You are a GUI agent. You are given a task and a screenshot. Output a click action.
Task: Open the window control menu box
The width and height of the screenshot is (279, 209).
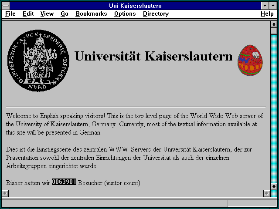6,6
